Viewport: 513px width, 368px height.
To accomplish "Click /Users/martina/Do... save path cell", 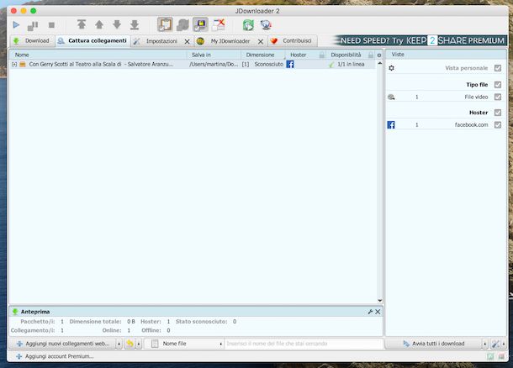I will click(214, 65).
